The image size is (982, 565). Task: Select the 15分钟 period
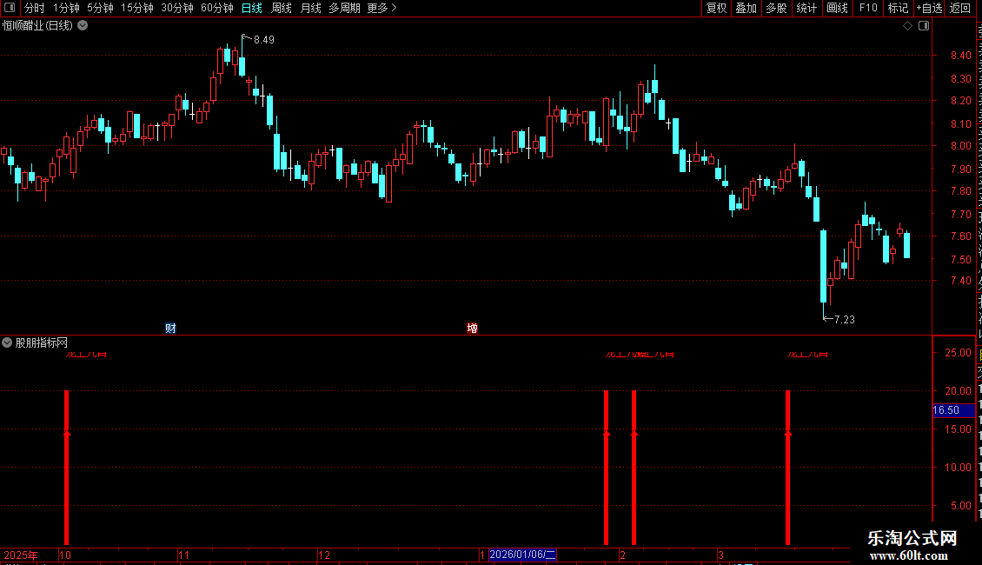point(136,8)
